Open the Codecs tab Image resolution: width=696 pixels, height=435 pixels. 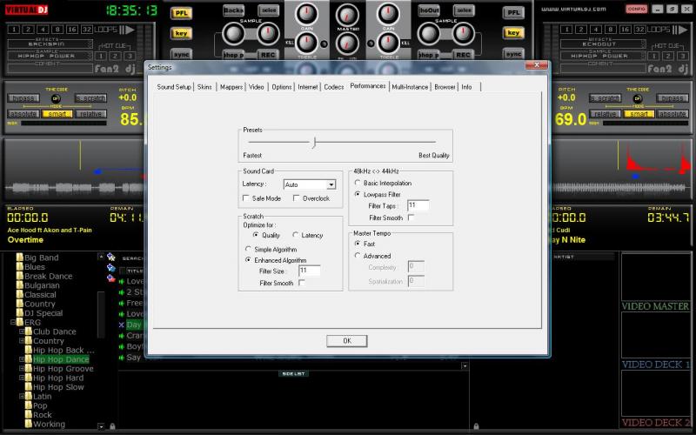click(x=334, y=87)
